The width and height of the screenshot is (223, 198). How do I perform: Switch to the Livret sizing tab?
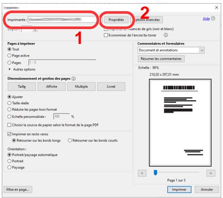111,86
